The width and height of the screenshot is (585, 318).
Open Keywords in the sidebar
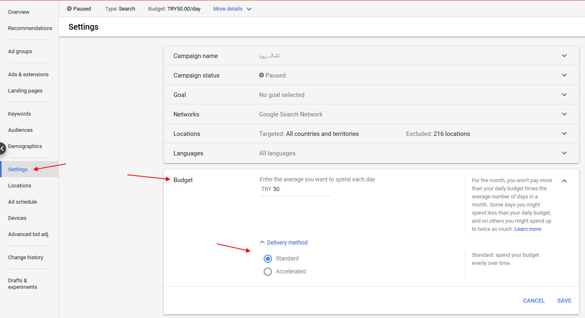tap(19, 114)
